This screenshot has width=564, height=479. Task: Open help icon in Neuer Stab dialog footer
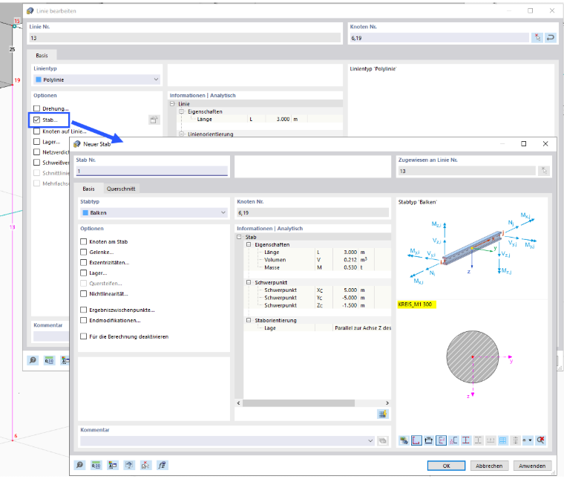pyautogui.click(x=79, y=465)
